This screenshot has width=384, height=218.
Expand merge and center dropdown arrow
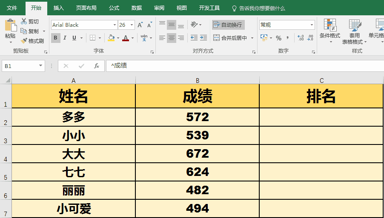(x=252, y=38)
